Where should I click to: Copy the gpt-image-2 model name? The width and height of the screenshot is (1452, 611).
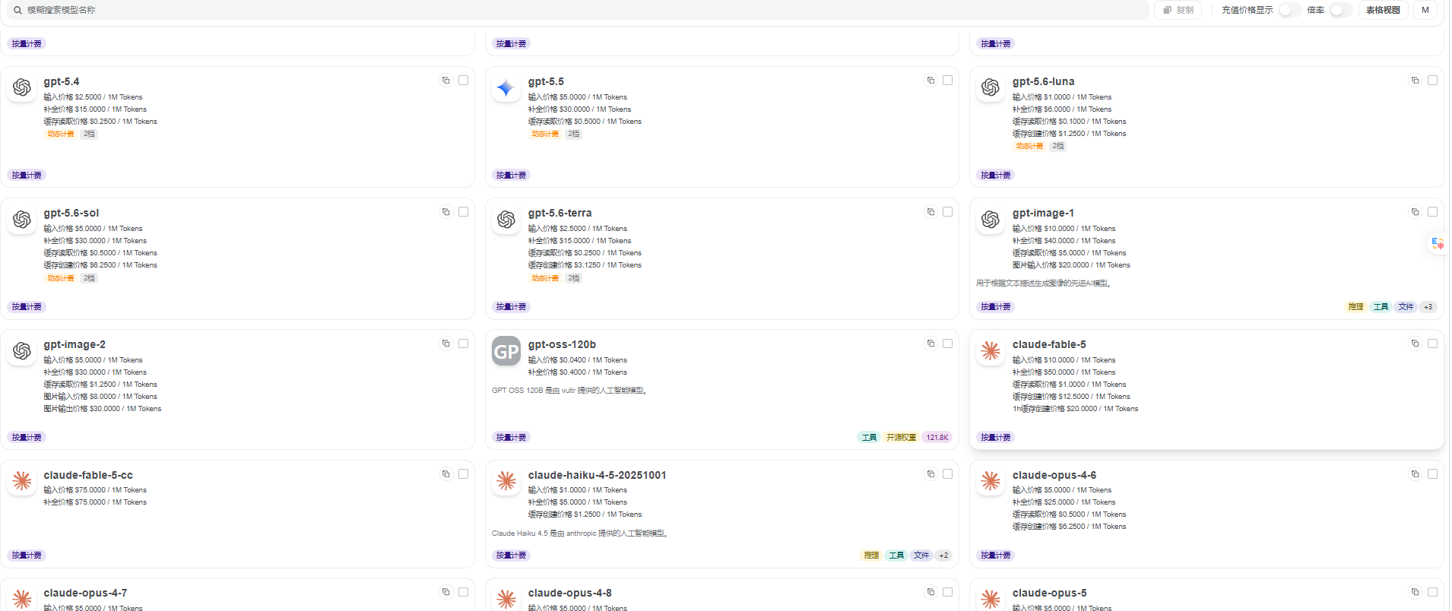click(446, 343)
